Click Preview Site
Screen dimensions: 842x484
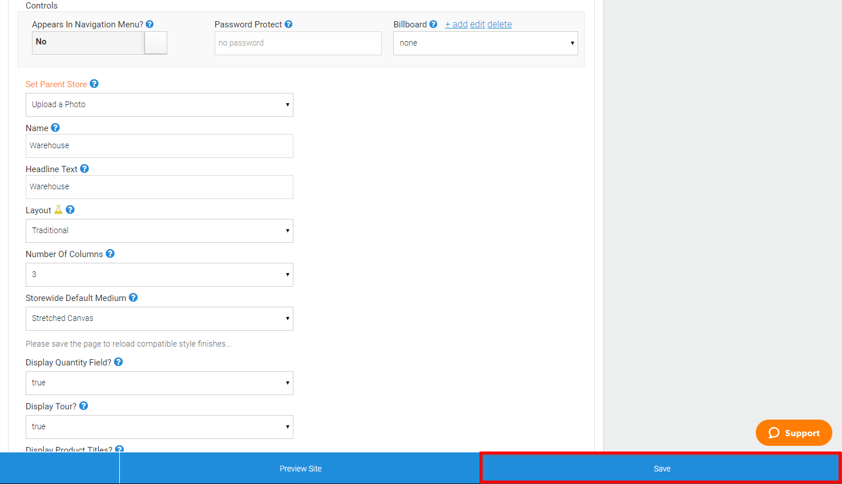pyautogui.click(x=300, y=468)
